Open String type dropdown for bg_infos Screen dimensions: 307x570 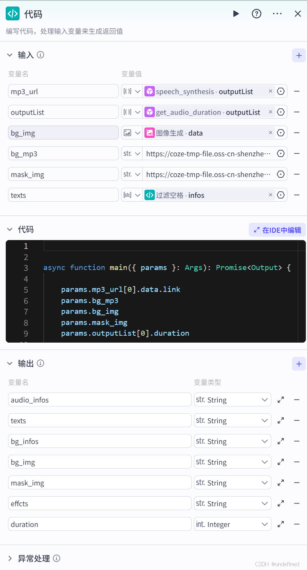233,441
